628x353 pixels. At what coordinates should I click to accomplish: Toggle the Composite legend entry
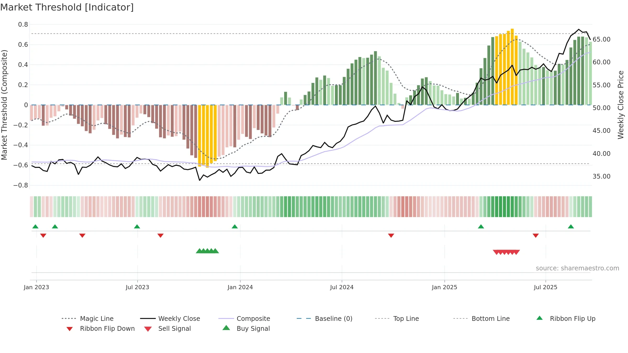point(244,318)
